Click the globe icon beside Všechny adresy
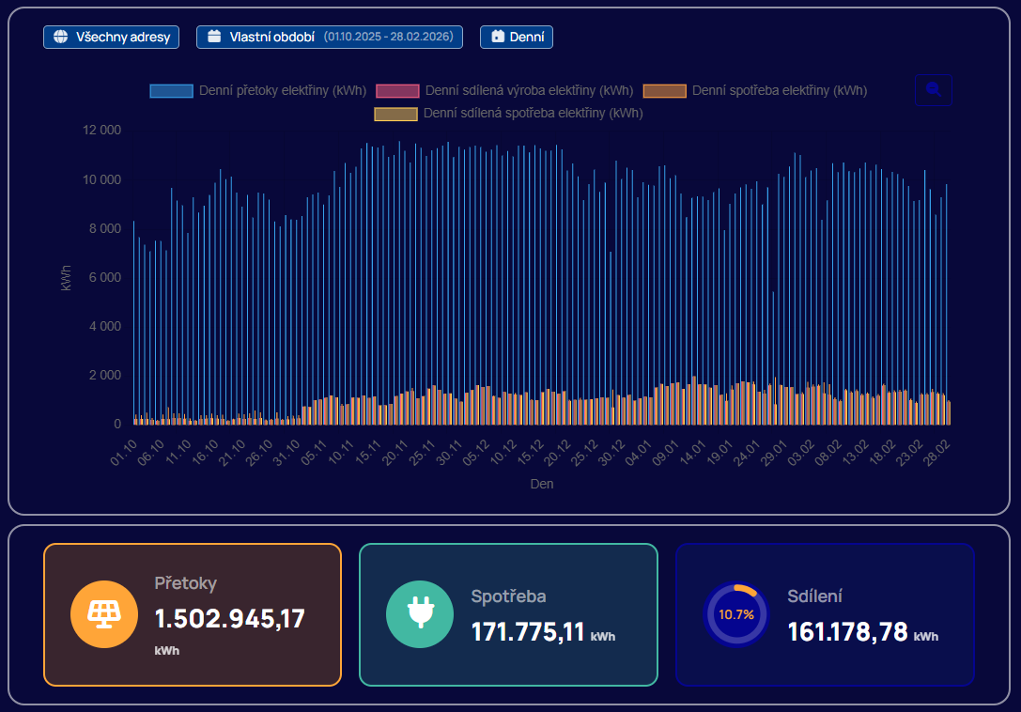Viewport: 1021px width, 712px height. (61, 37)
